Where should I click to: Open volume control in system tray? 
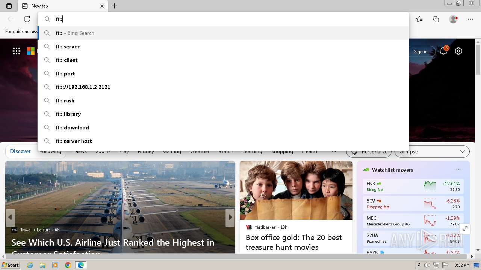428,265
